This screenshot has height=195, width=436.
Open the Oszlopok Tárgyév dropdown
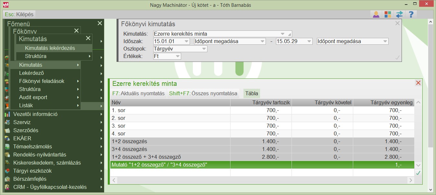pyautogui.click(x=204, y=49)
